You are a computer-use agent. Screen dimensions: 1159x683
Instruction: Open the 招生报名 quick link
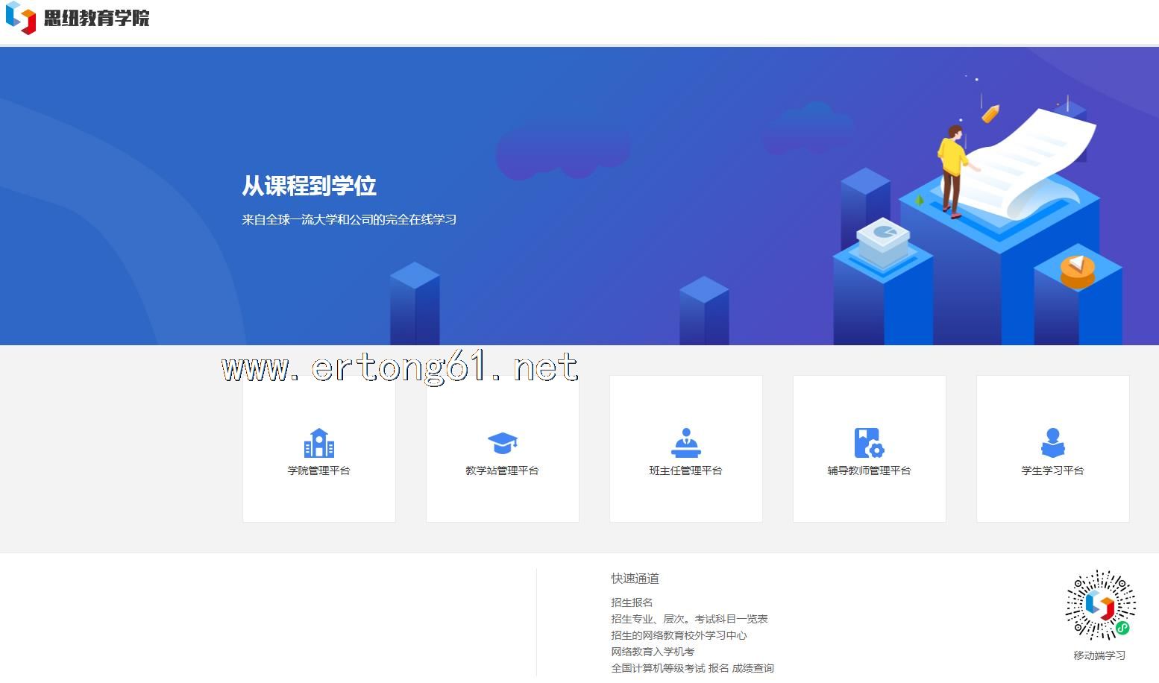(x=632, y=602)
